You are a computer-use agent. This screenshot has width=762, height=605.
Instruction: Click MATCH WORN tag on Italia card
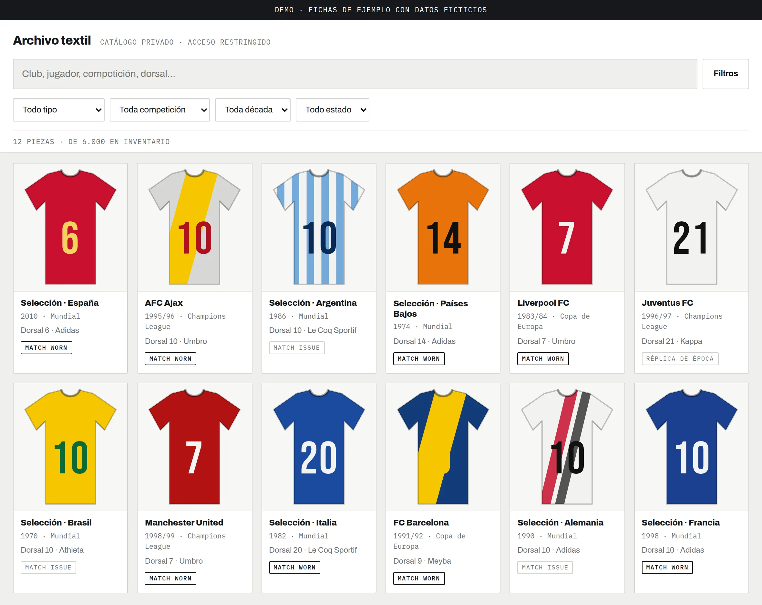pyautogui.click(x=294, y=567)
